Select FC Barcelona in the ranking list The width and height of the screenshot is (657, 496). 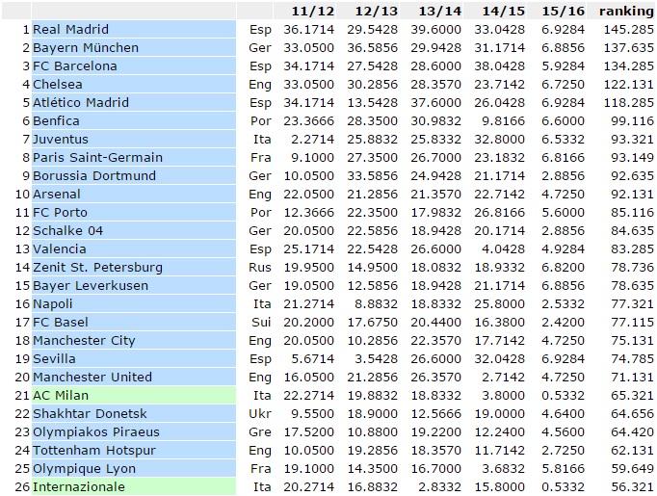pyautogui.click(x=74, y=66)
